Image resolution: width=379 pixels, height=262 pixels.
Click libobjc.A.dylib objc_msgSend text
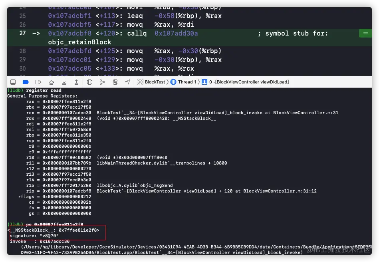click(135, 185)
